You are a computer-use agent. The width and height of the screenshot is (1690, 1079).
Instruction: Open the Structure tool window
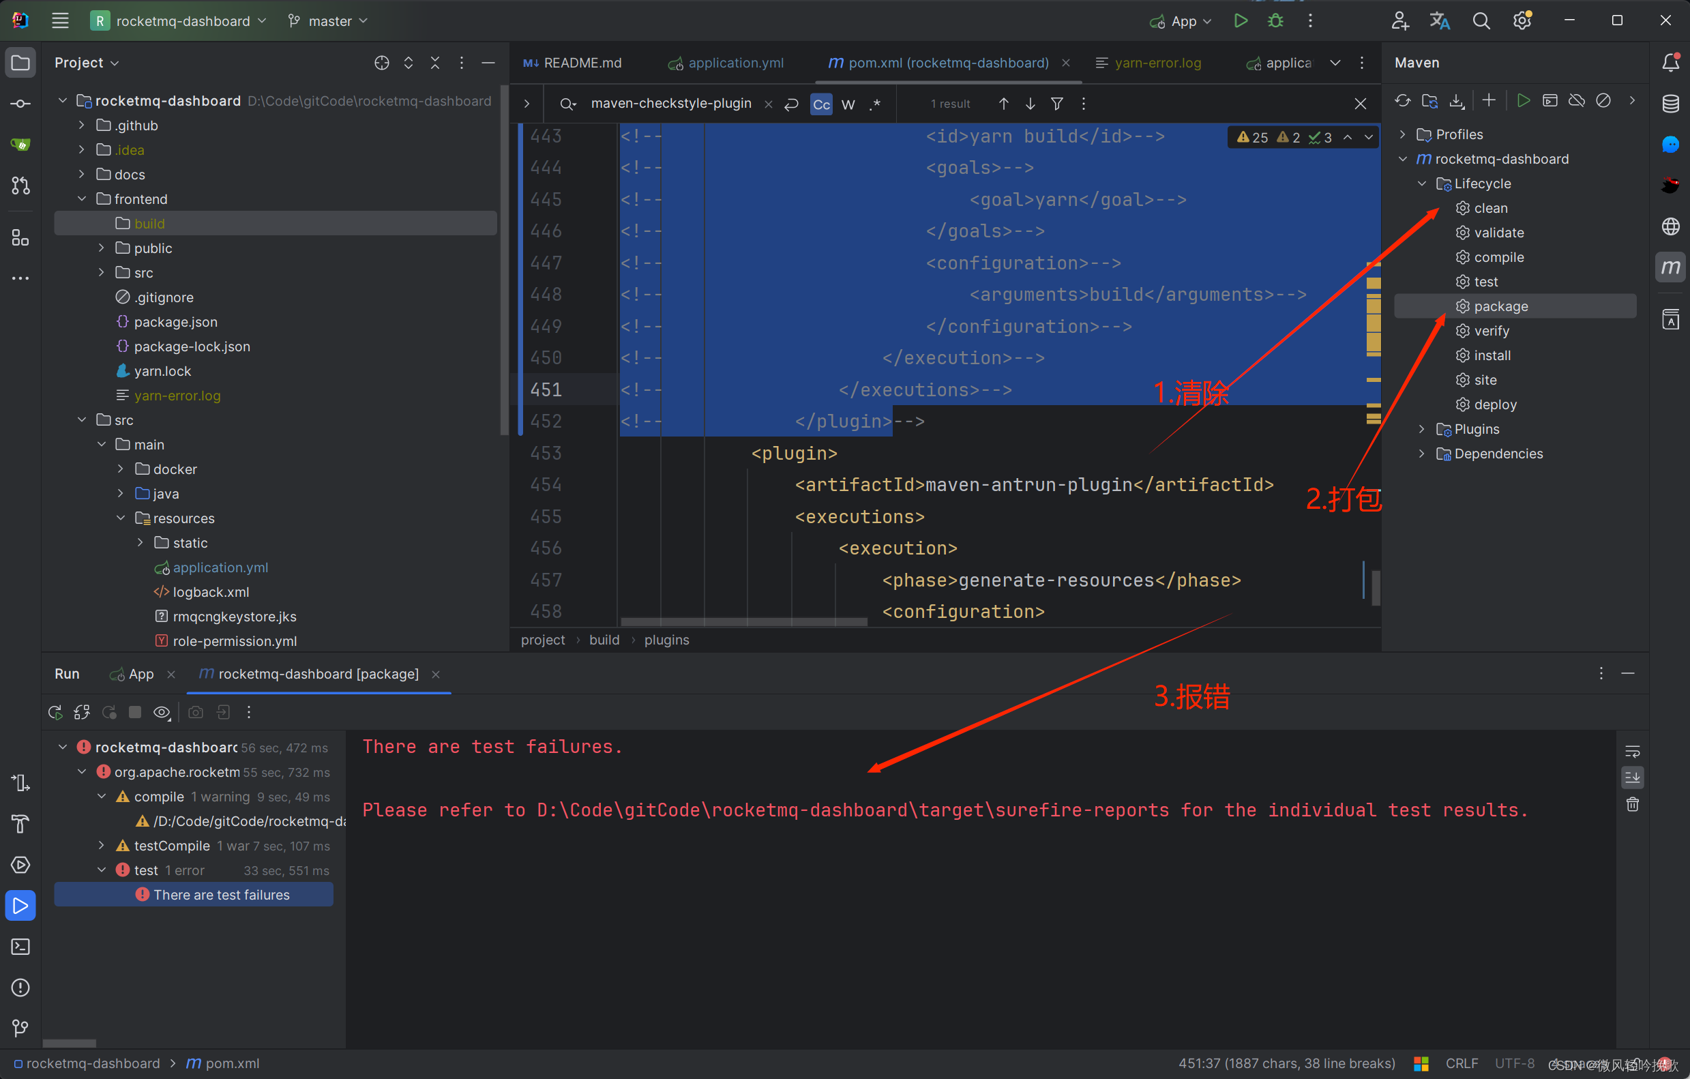click(x=20, y=238)
